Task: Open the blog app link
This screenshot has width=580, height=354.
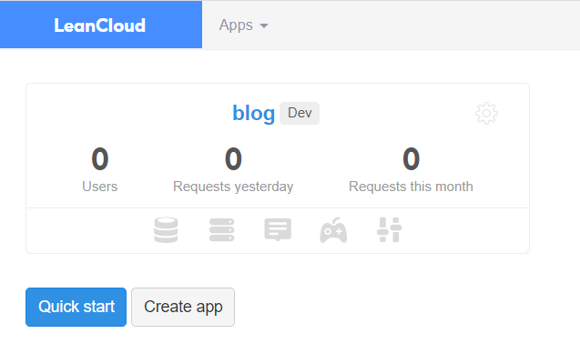Action: click(253, 113)
